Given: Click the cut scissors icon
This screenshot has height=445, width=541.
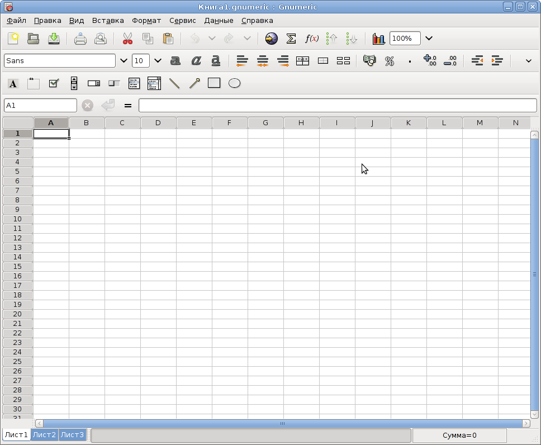Looking at the screenshot, I should point(127,39).
